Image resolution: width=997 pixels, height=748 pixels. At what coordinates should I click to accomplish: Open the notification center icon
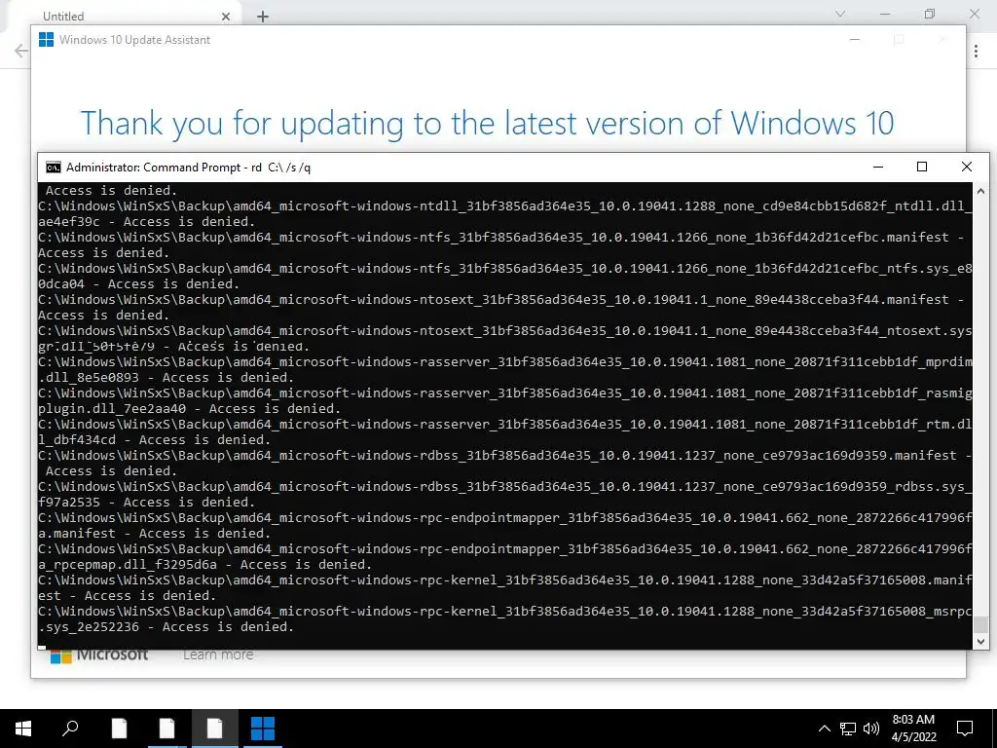point(965,729)
